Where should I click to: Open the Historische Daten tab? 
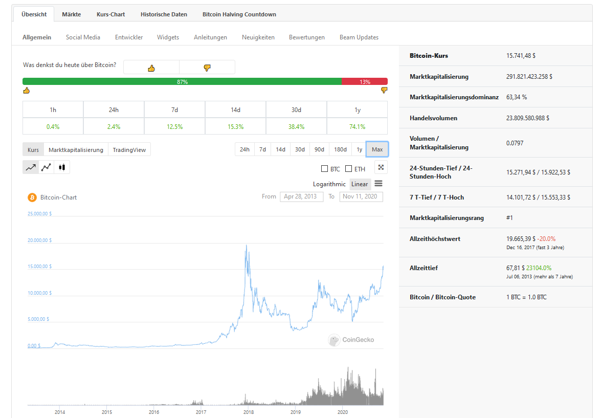tap(164, 14)
